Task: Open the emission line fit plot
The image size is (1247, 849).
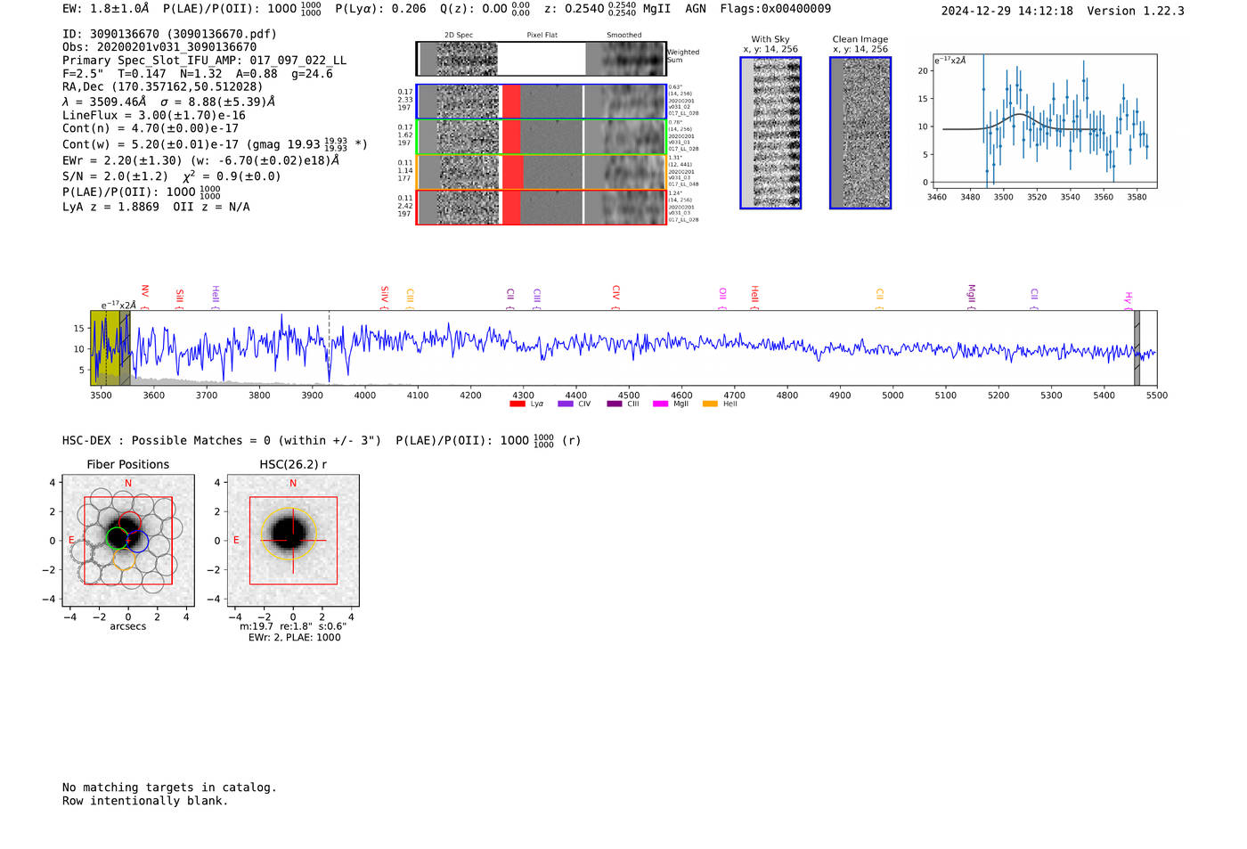Action: 1044,120
